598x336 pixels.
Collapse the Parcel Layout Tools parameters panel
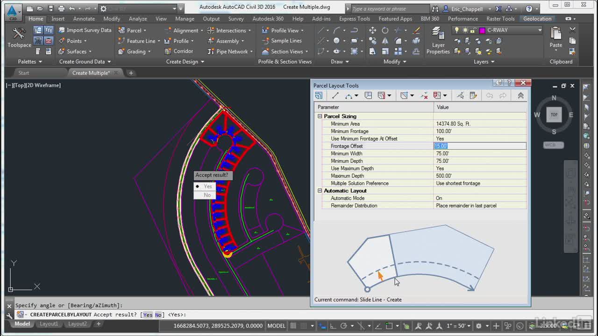pyautogui.click(x=520, y=96)
